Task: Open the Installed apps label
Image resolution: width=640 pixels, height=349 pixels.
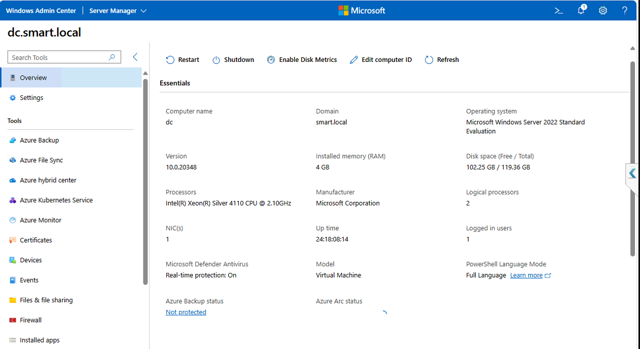Action: [x=40, y=340]
